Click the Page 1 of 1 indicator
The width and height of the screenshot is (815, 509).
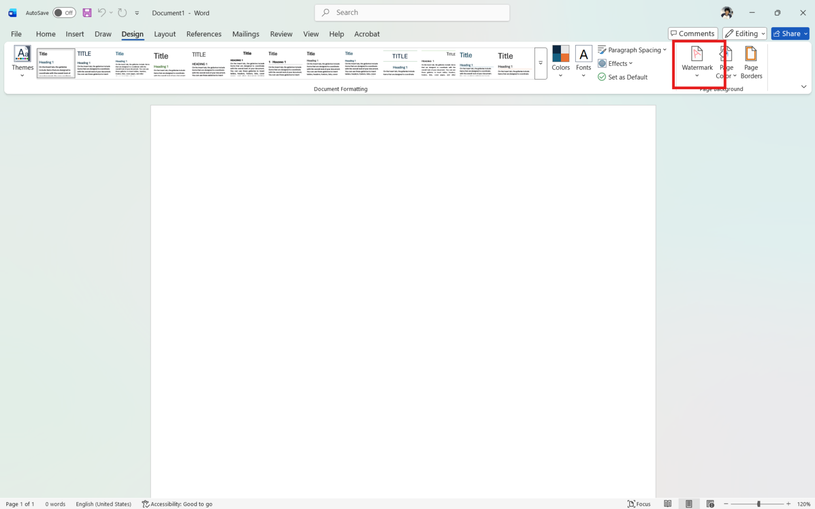tap(20, 504)
